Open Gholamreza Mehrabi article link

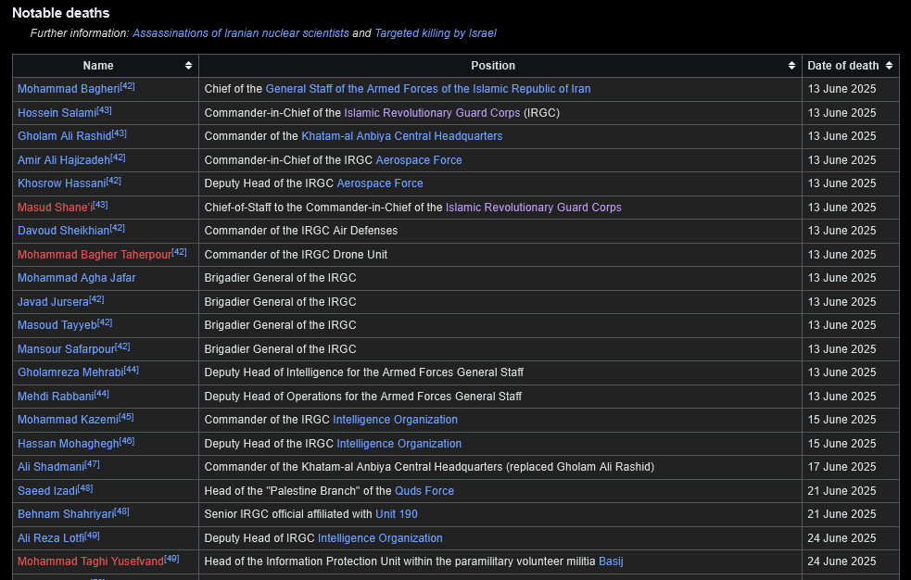point(70,372)
